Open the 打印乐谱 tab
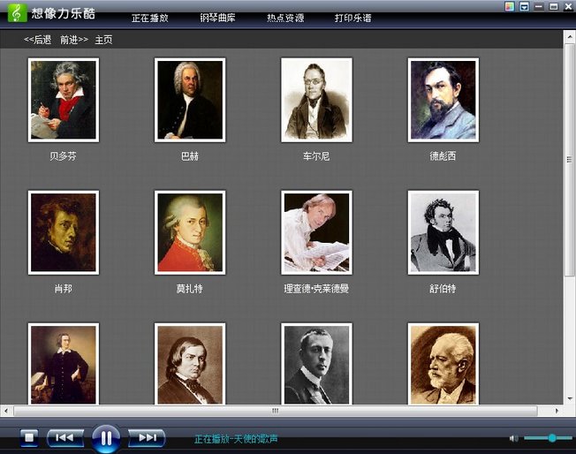Screen dimensions: 576x454 353,18
